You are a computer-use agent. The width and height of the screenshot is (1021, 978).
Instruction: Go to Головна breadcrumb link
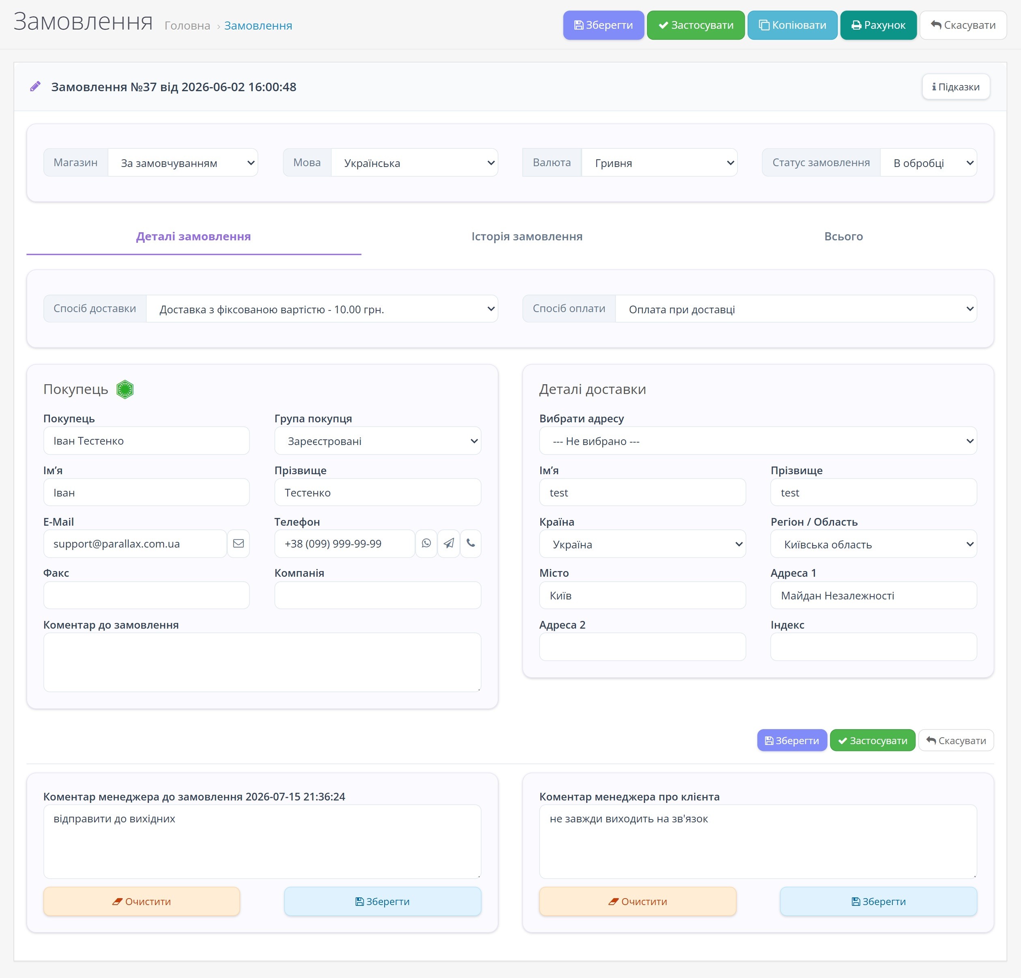(187, 26)
